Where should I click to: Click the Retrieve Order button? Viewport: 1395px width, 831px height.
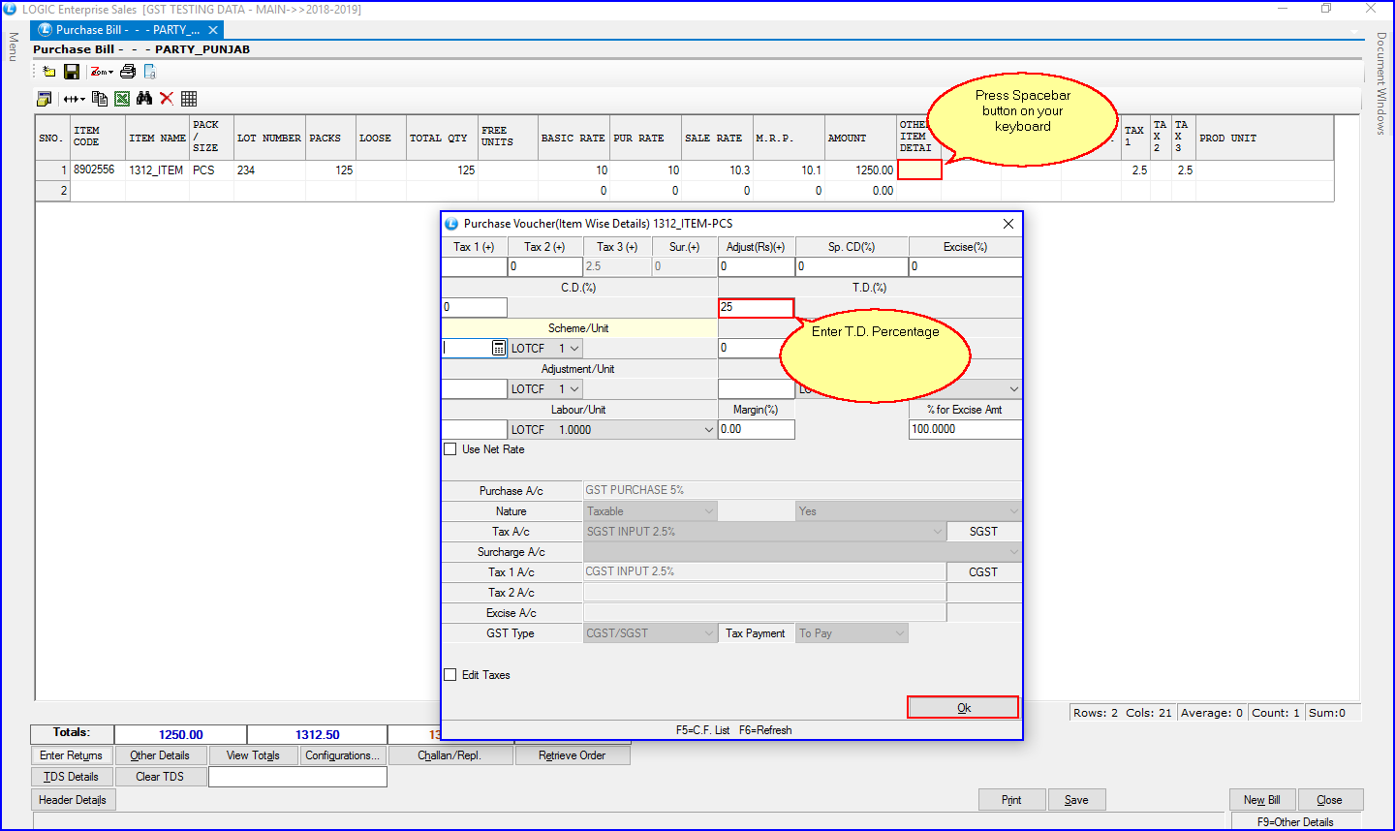click(572, 755)
